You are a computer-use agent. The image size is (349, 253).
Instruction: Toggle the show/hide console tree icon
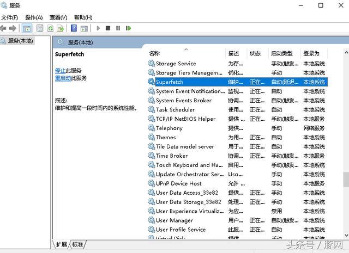click(x=27, y=28)
